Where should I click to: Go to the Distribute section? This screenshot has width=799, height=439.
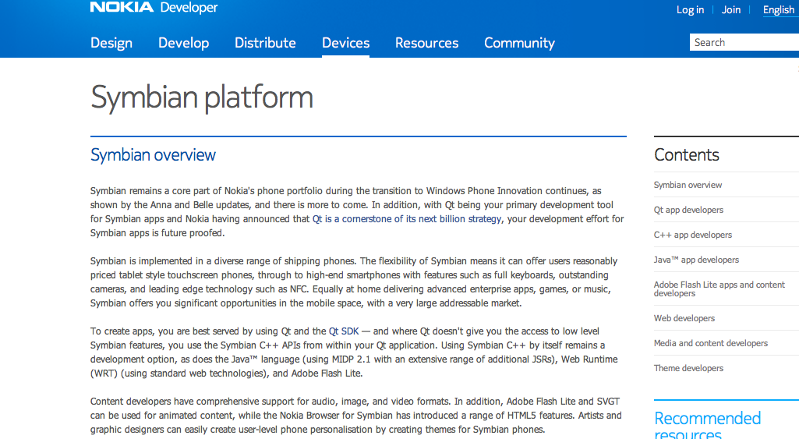(265, 43)
